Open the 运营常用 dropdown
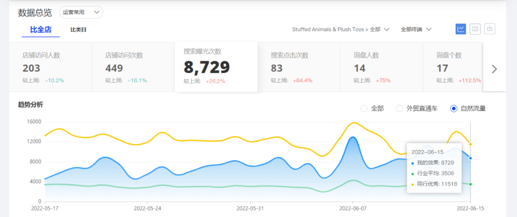 tap(81, 12)
